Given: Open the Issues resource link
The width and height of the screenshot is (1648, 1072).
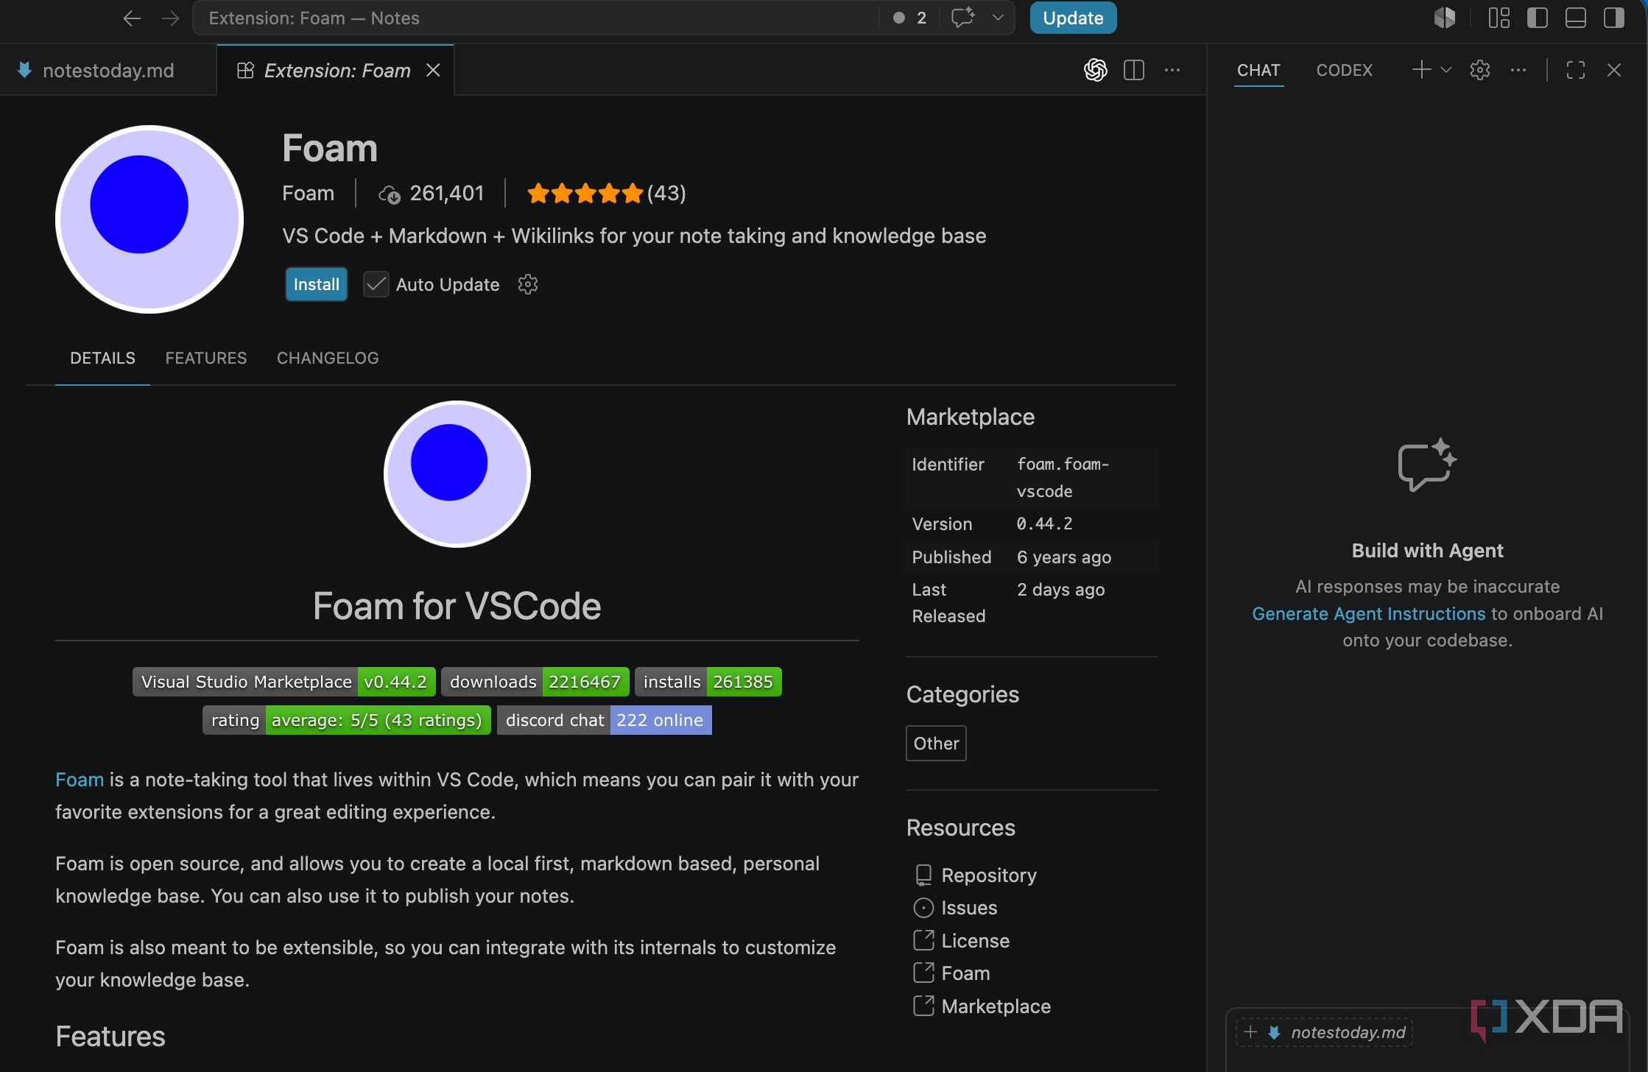Looking at the screenshot, I should [x=969, y=908].
